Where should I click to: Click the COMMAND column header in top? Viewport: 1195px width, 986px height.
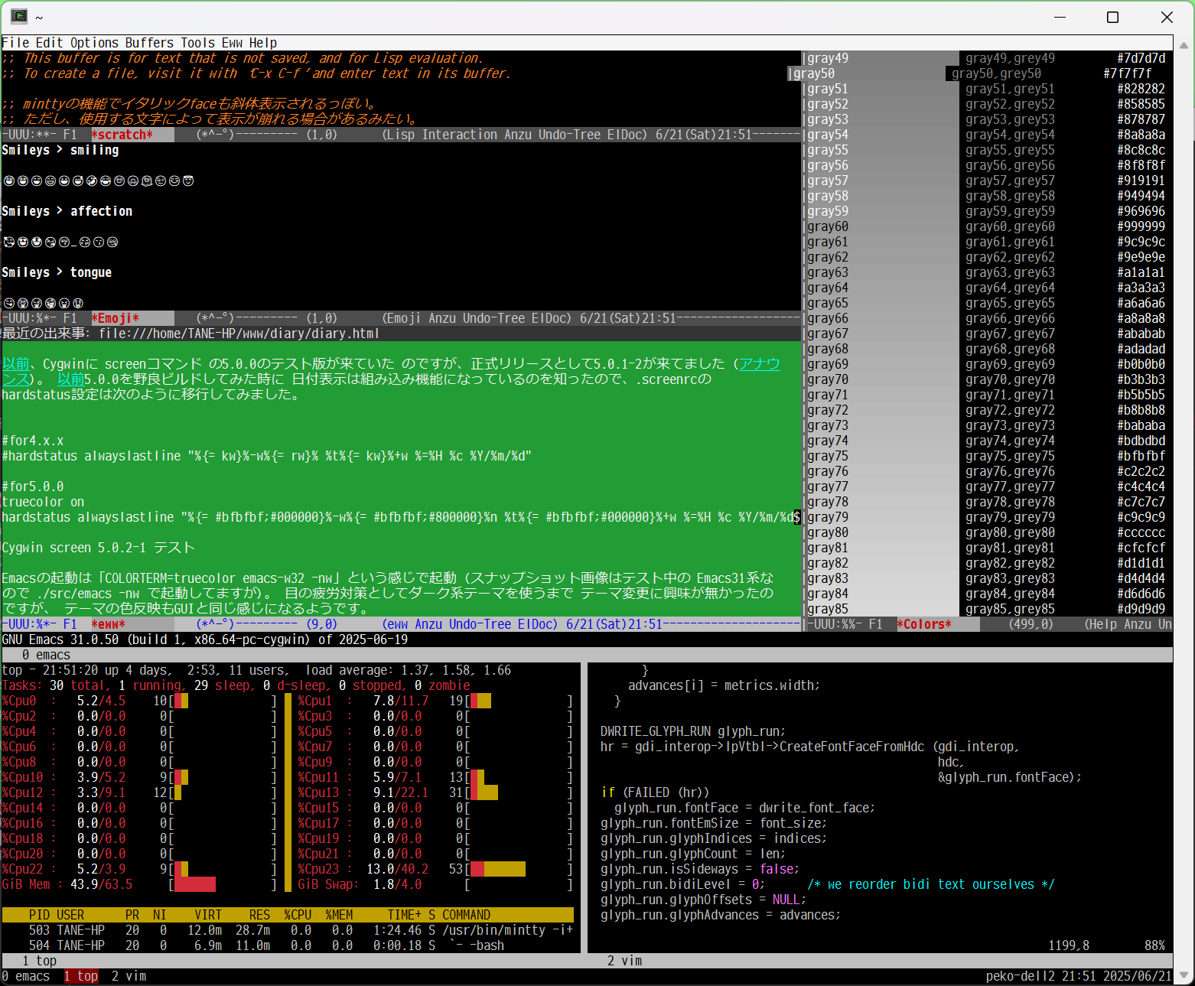tap(466, 915)
